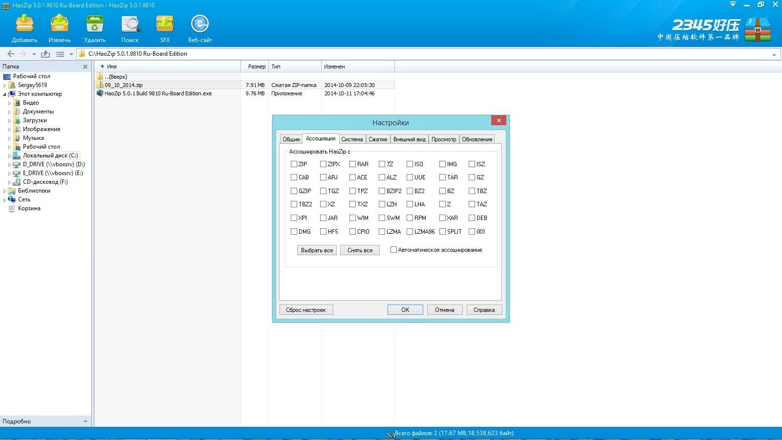Sort files by the Размер column header
The image size is (782, 440).
pos(255,66)
